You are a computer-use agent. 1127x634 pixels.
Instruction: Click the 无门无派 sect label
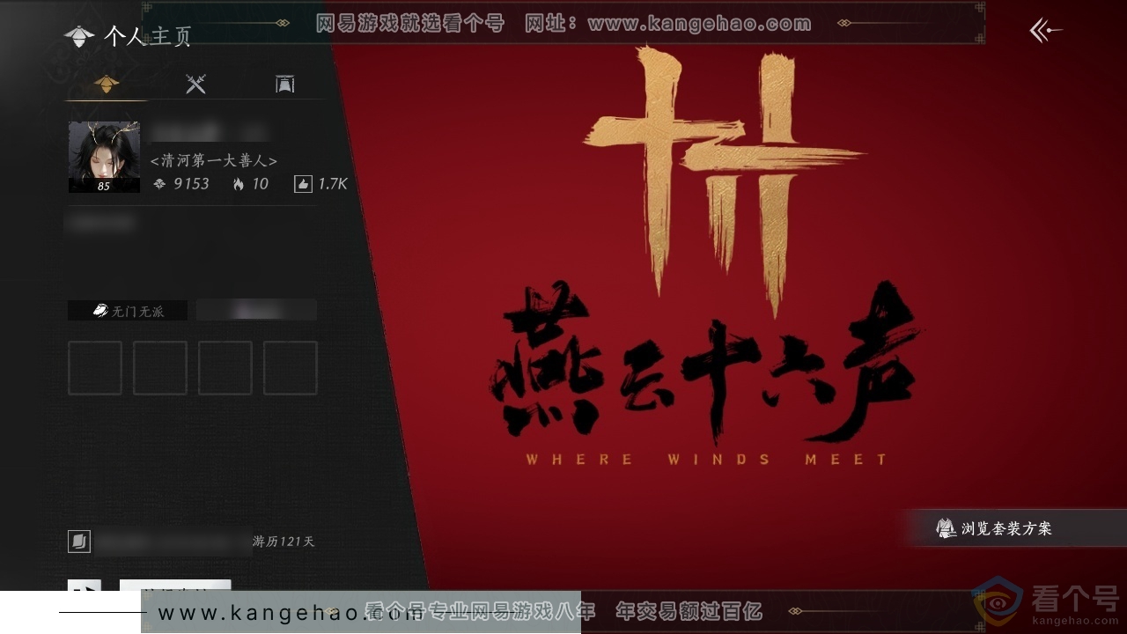coord(128,311)
